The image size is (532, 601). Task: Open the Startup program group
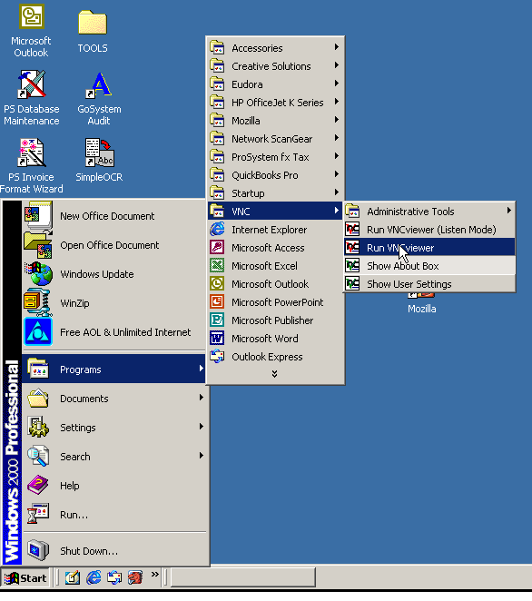(275, 192)
